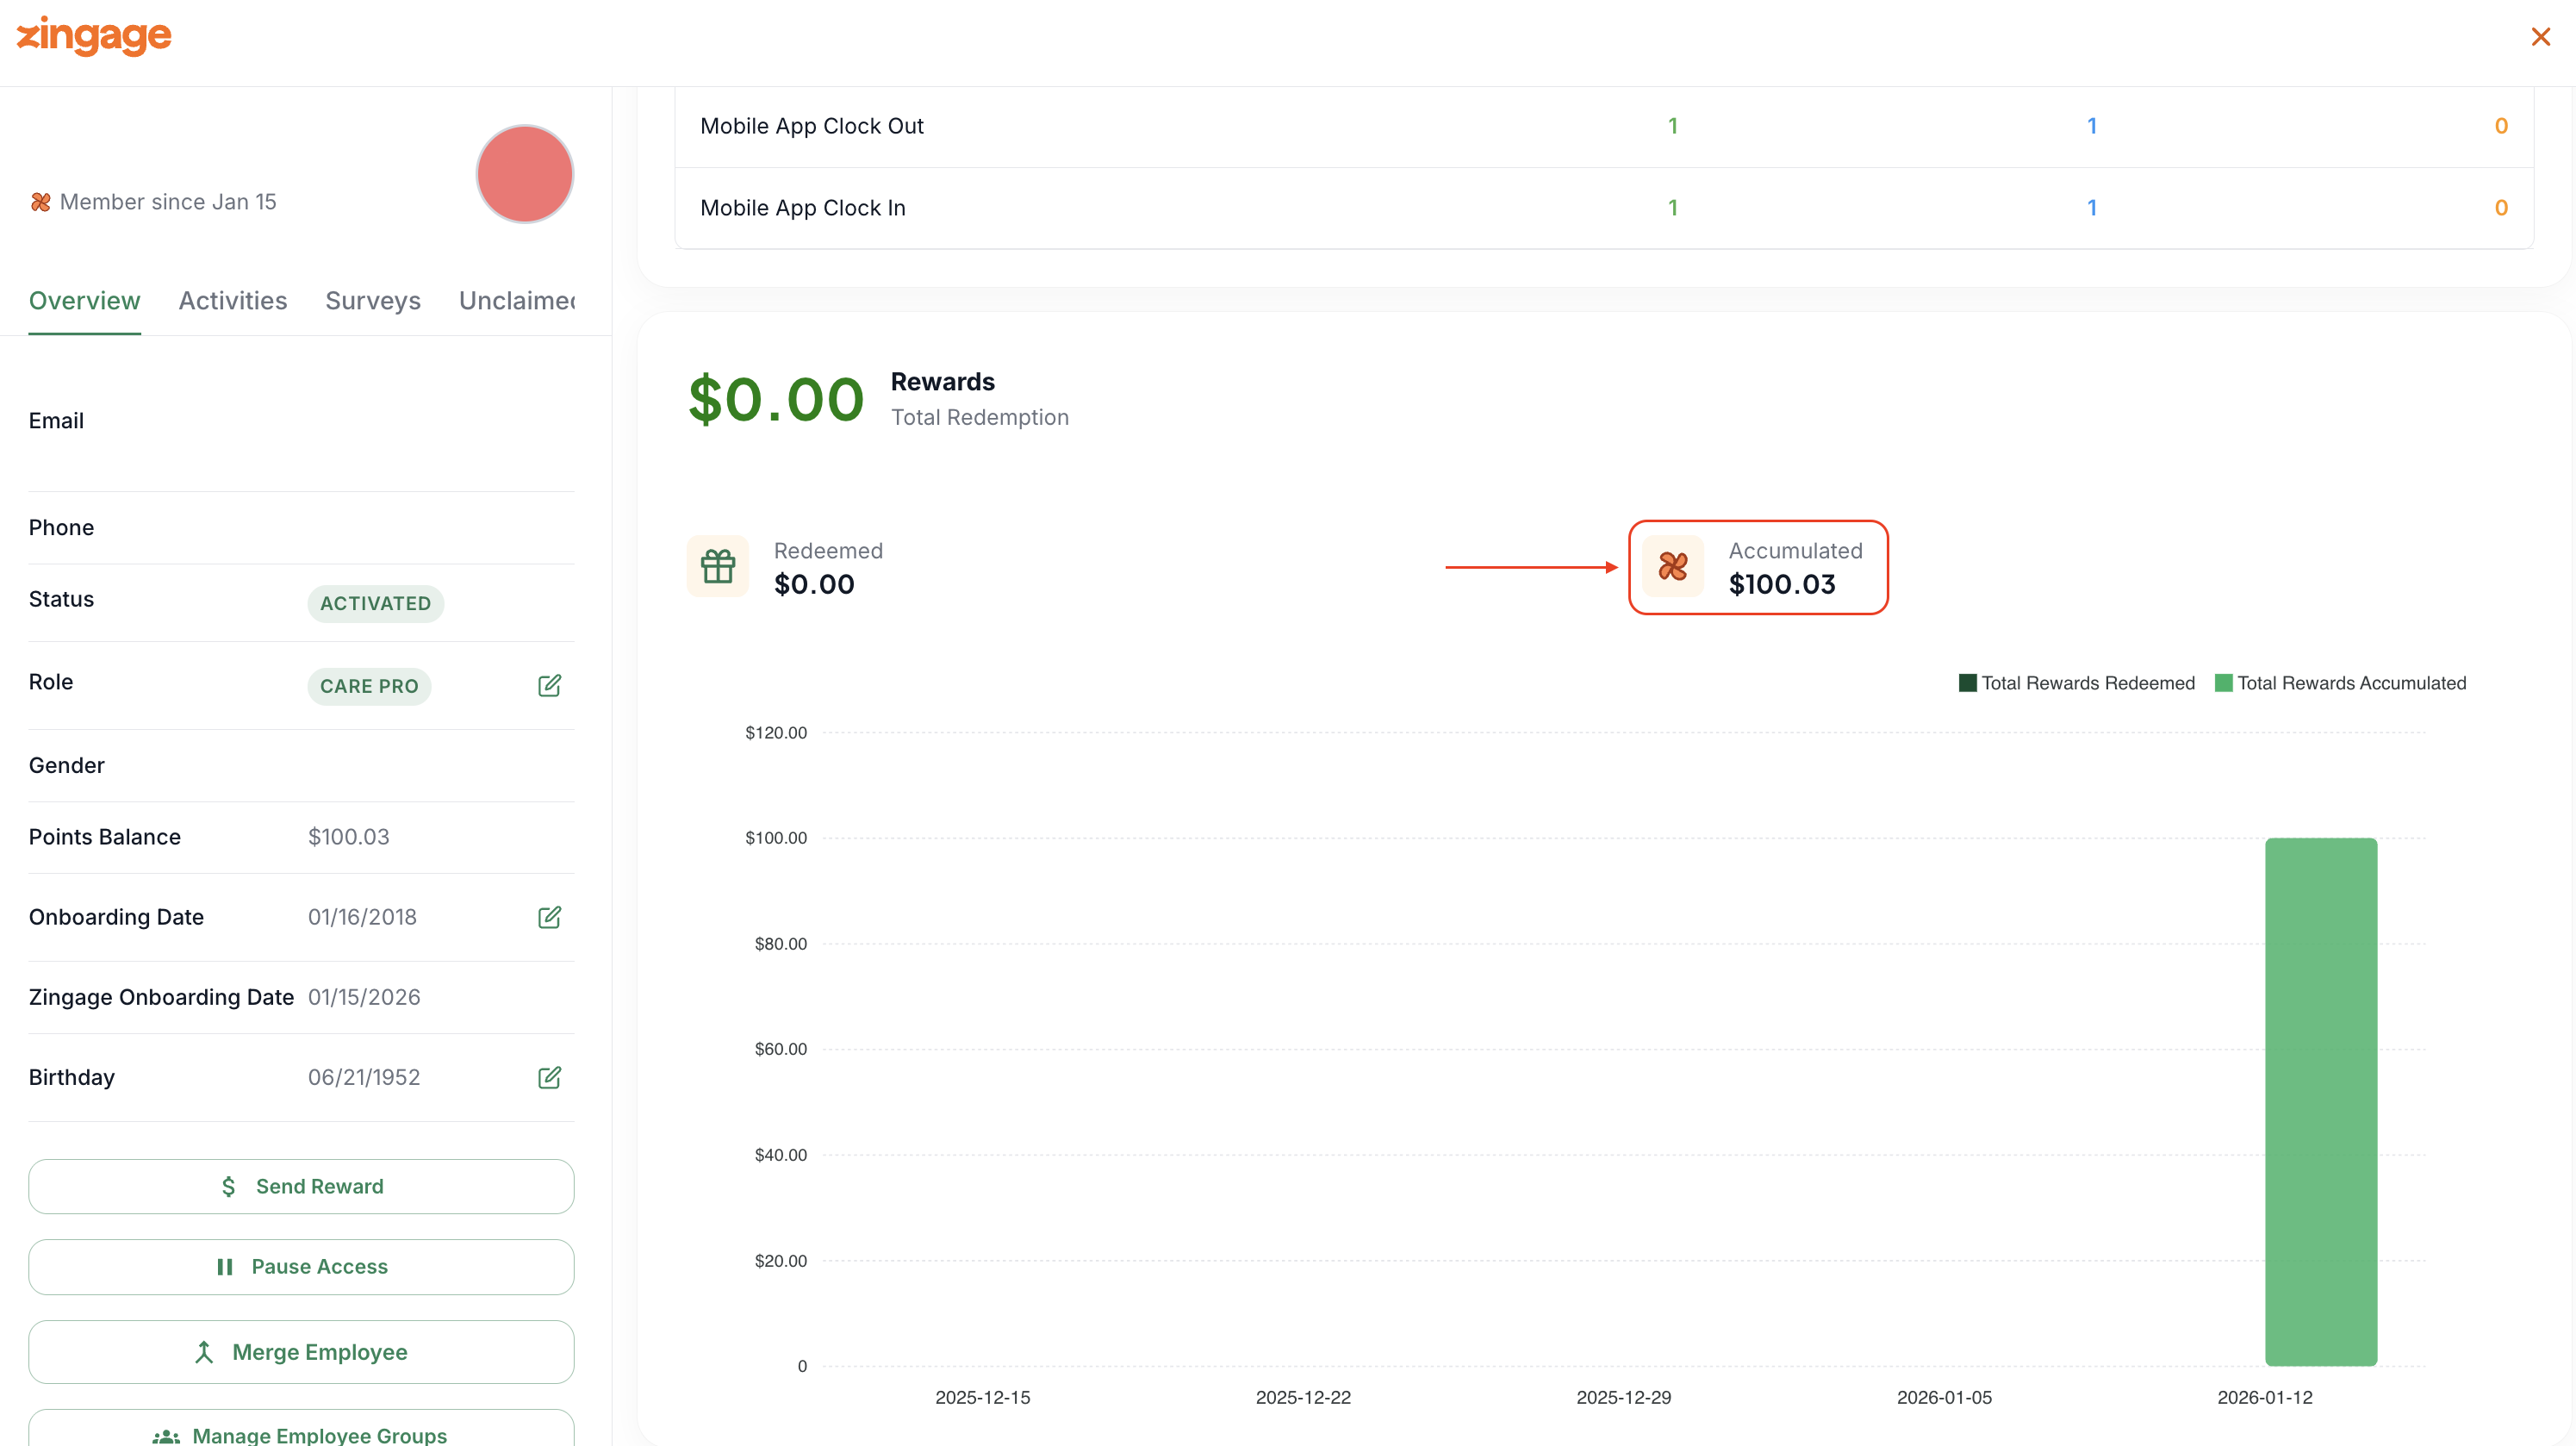Click the red profile avatar circle
The width and height of the screenshot is (2576, 1446).
(524, 174)
